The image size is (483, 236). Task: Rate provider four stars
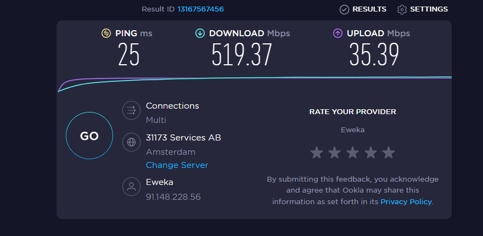(370, 152)
